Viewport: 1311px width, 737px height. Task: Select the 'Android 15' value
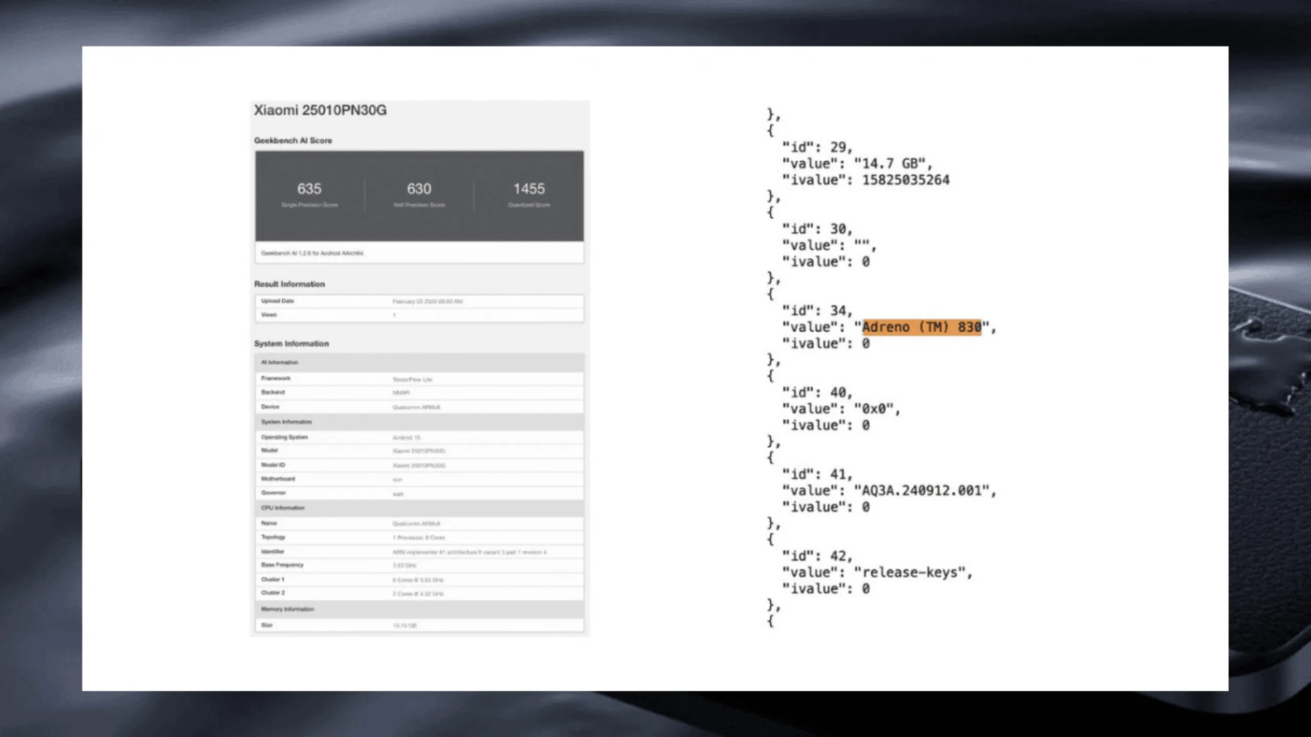[x=406, y=438]
